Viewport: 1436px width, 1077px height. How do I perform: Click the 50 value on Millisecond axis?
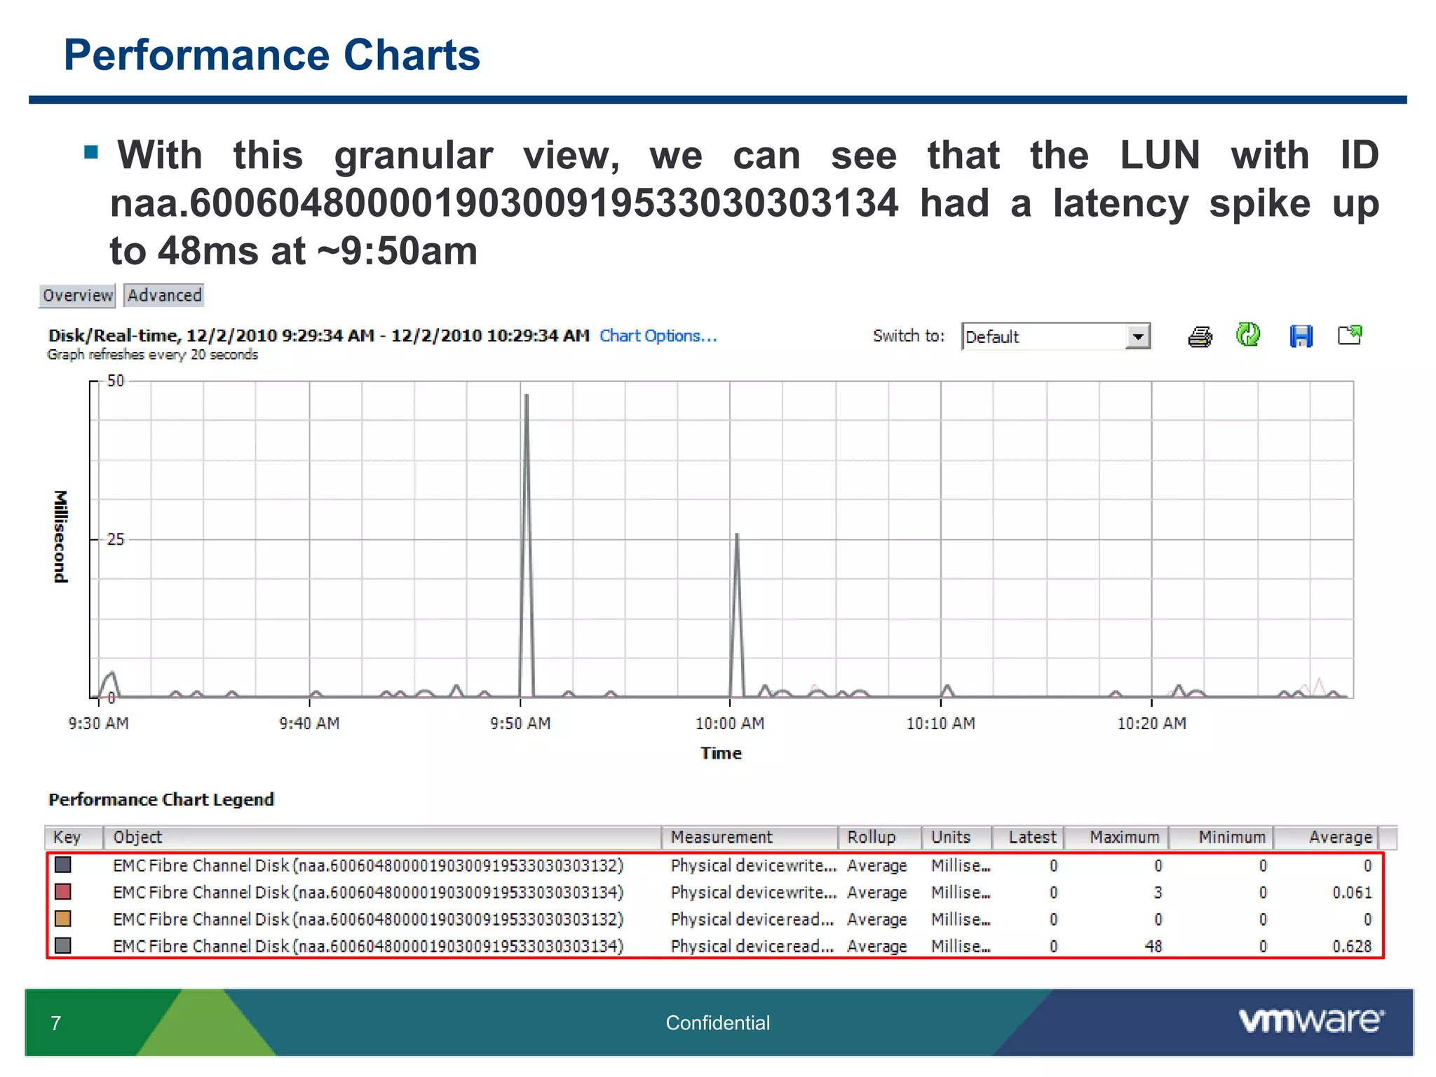point(115,381)
